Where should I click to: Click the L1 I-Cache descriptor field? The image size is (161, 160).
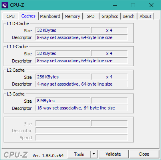point(81,60)
